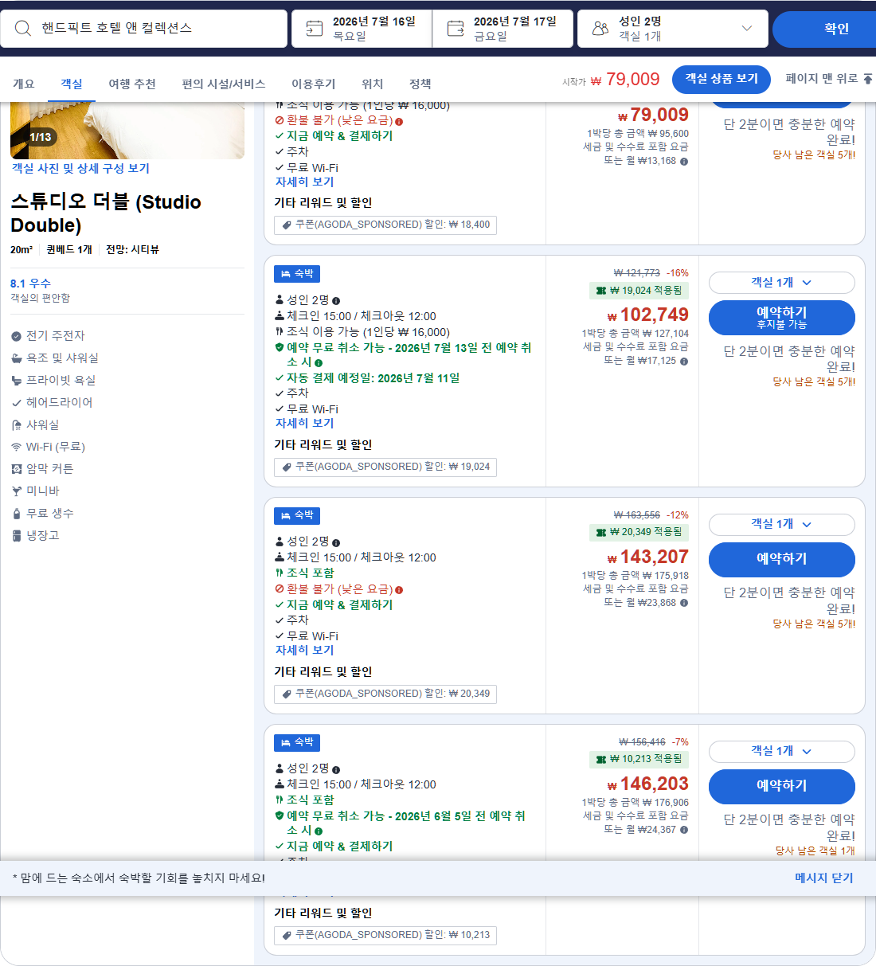Viewport: 876px width, 966px height.
Task: Click the cocktail icon beside 미니바
Action: (16, 491)
